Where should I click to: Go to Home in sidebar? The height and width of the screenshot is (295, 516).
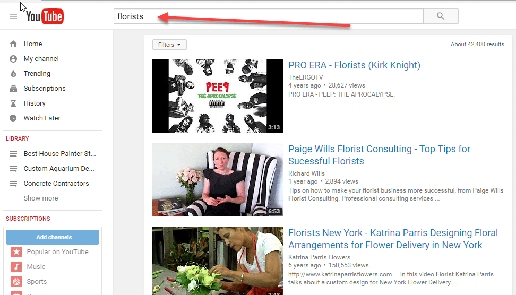(33, 44)
